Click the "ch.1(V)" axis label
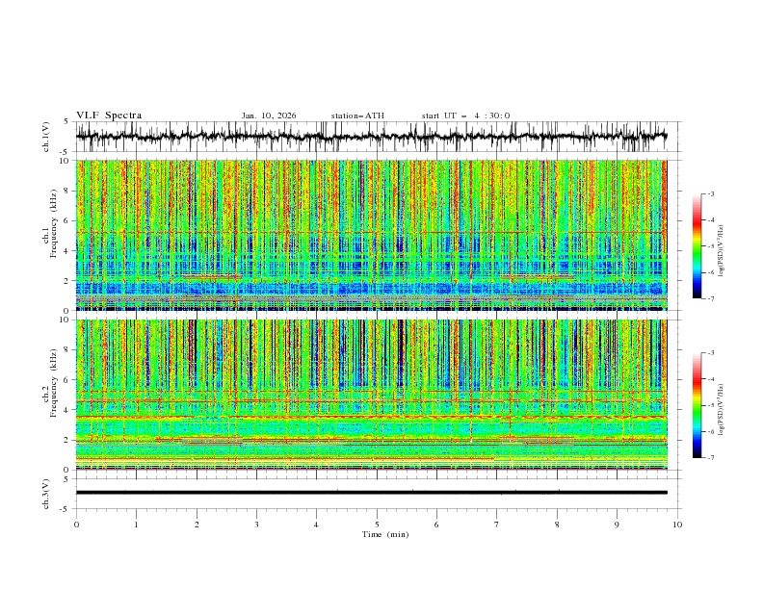The width and height of the screenshot is (763, 589). click(x=46, y=137)
